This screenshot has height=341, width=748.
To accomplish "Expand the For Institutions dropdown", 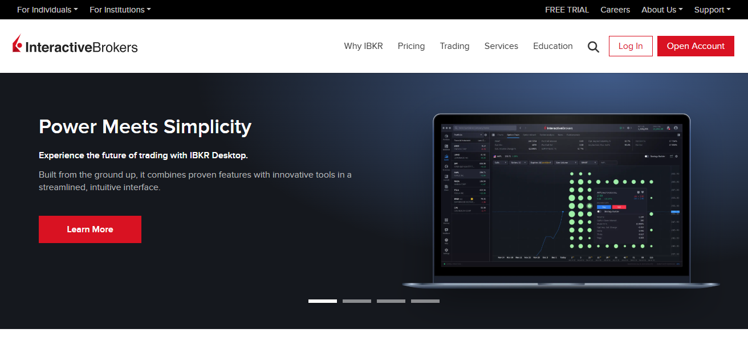I will pyautogui.click(x=120, y=10).
